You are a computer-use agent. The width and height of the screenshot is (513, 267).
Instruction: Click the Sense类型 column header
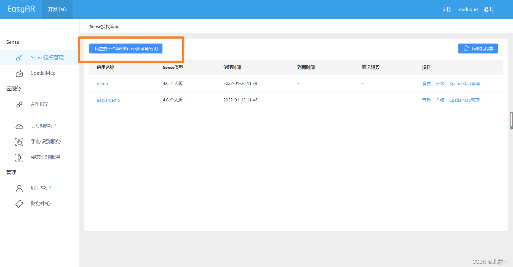pos(173,67)
